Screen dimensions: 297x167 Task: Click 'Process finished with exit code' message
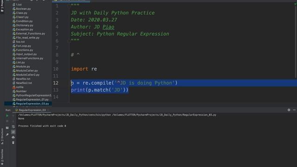(x=42, y=126)
